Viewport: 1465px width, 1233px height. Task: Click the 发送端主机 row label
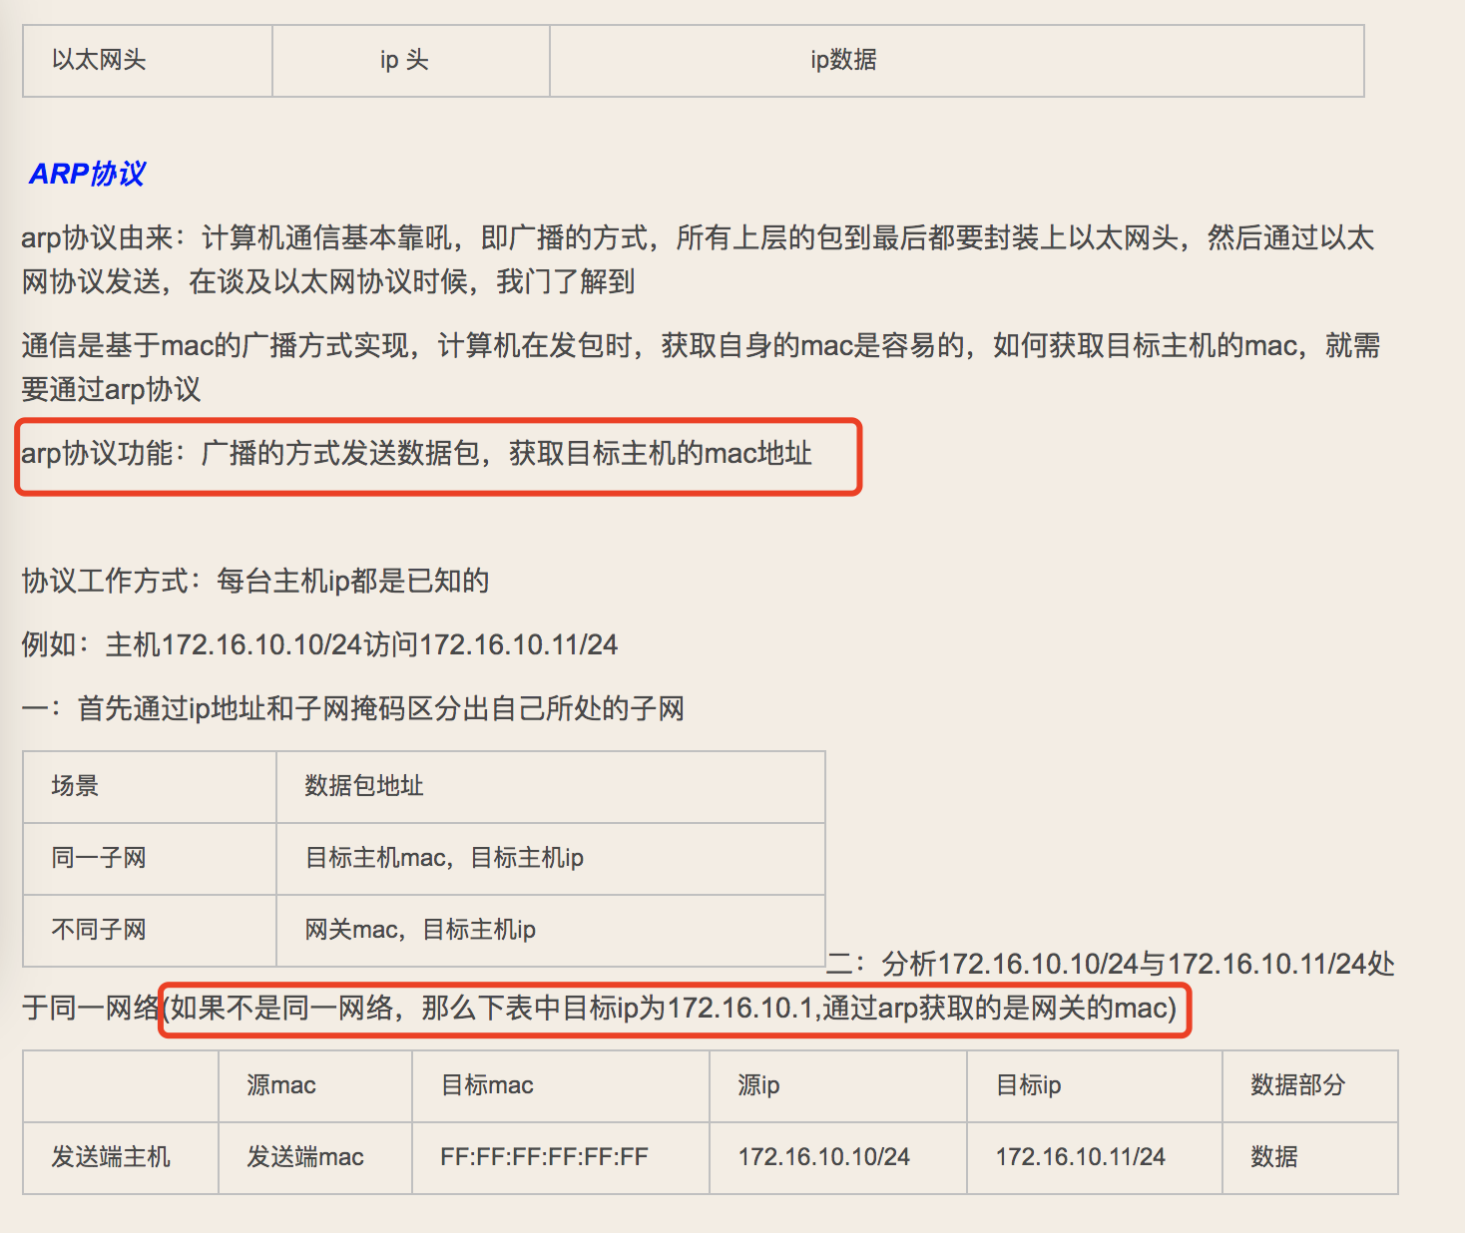[x=111, y=1157]
